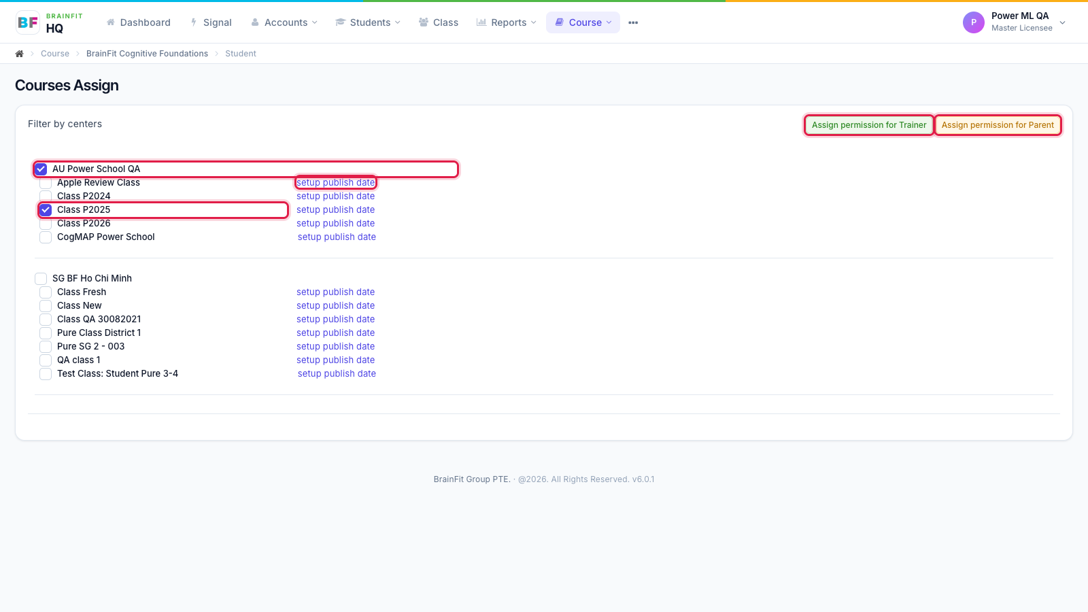This screenshot has width=1088, height=612.
Task: Open setup publish date for Class QA 30082021
Action: [x=335, y=319]
